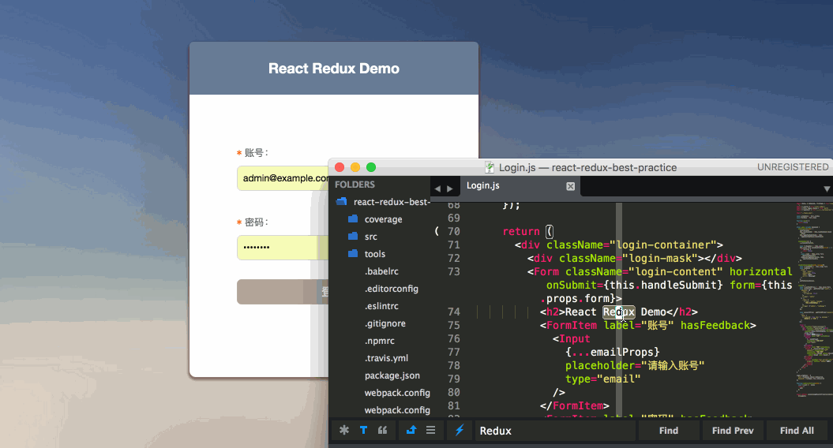Click line number 74 in gutter
The height and width of the screenshot is (448, 833).
pos(454,312)
